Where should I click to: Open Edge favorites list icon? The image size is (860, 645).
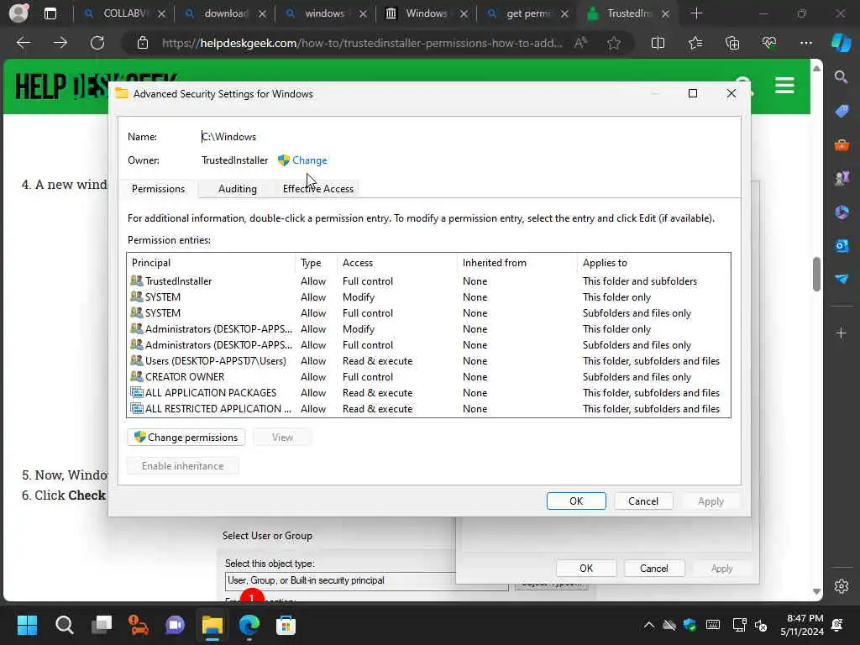[x=695, y=43]
